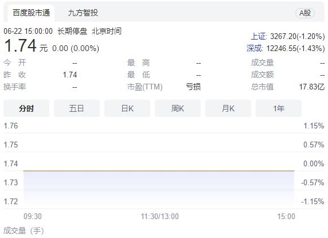Click the A股 badge button

[x=305, y=13]
